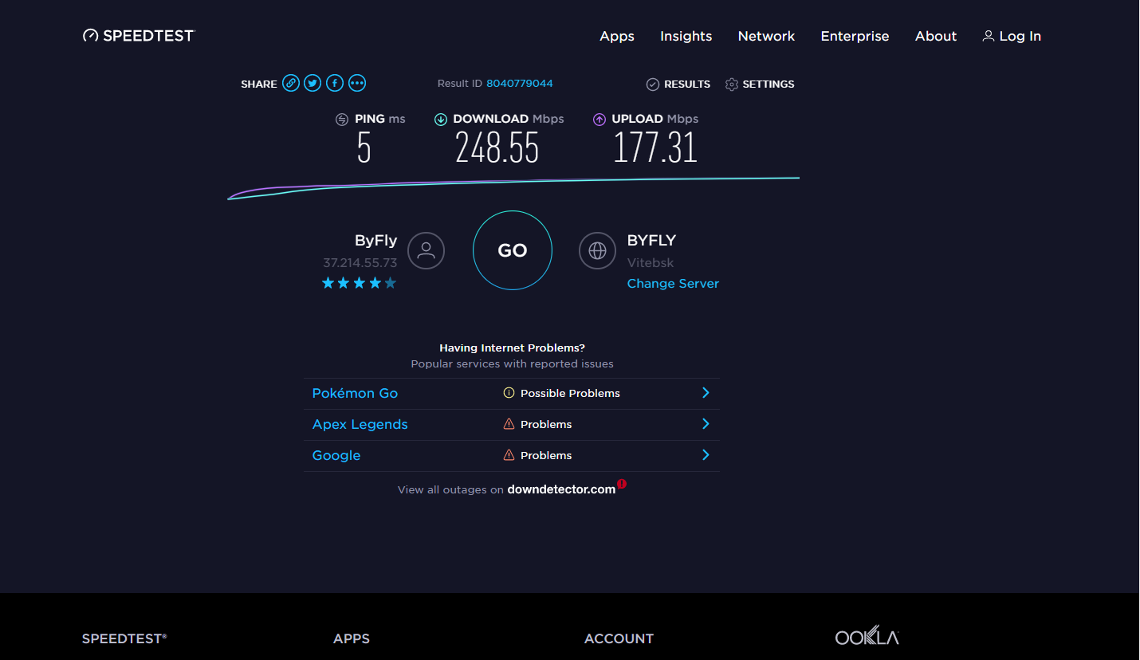Rate ByFly with the third star

tap(359, 283)
